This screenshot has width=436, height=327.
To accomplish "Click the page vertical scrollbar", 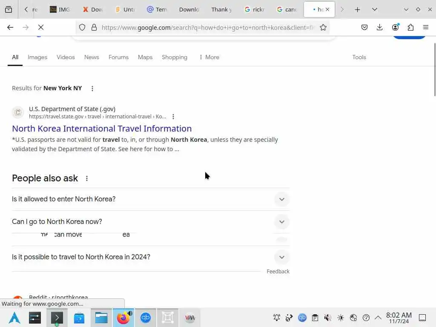I will pyautogui.click(x=435, y=69).
